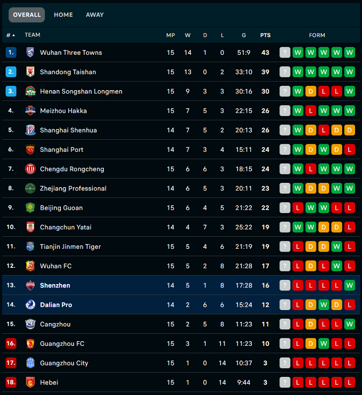Sort standings by PTS column header
362x395 pixels.
265,35
